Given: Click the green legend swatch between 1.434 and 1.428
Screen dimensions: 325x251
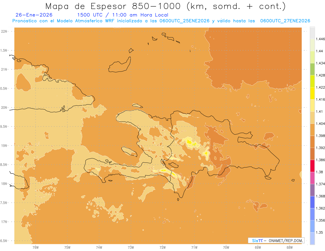Looking at the screenshot, I should point(312,69).
